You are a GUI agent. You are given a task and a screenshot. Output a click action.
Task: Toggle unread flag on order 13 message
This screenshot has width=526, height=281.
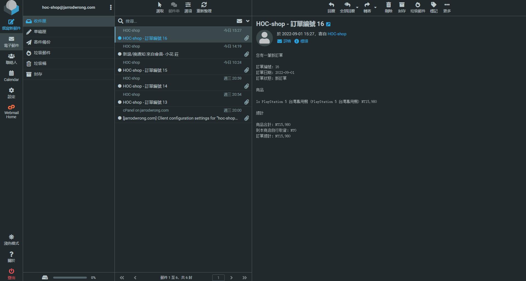click(x=120, y=102)
